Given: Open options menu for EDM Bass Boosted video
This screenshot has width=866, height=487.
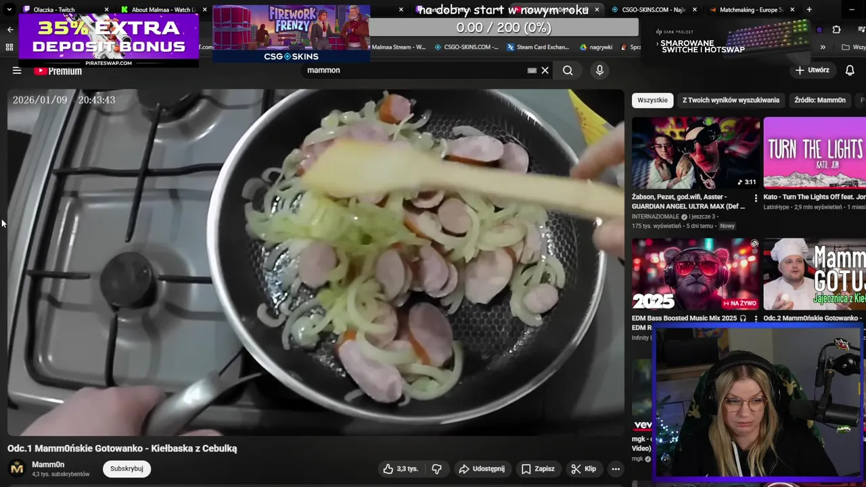Looking at the screenshot, I should (756, 319).
